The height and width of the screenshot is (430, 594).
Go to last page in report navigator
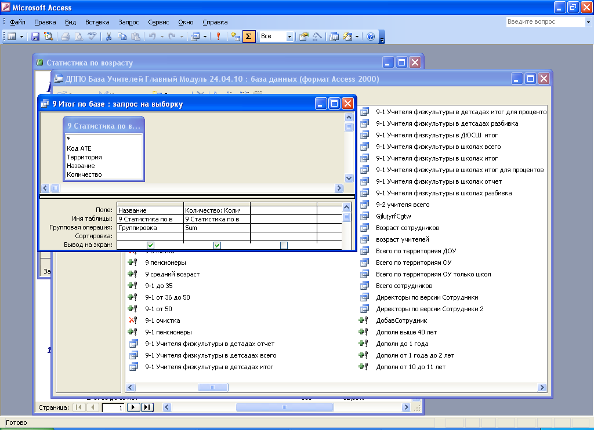[x=147, y=407]
